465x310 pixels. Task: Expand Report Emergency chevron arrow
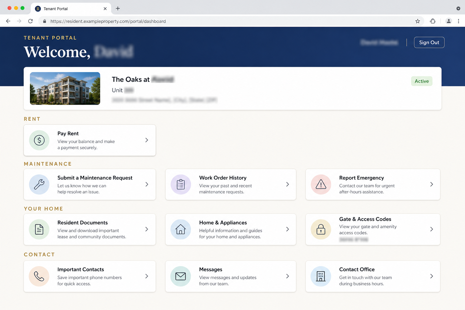(432, 184)
